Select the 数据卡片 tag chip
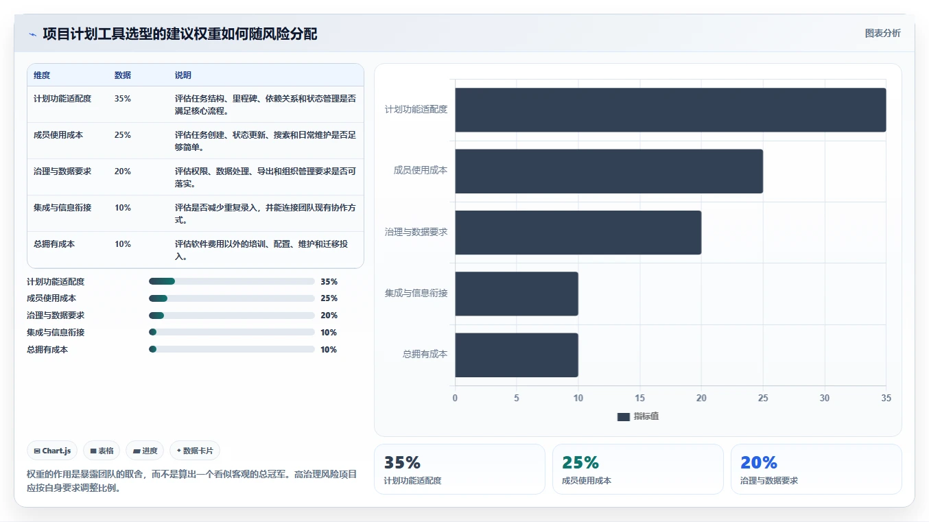 click(195, 451)
